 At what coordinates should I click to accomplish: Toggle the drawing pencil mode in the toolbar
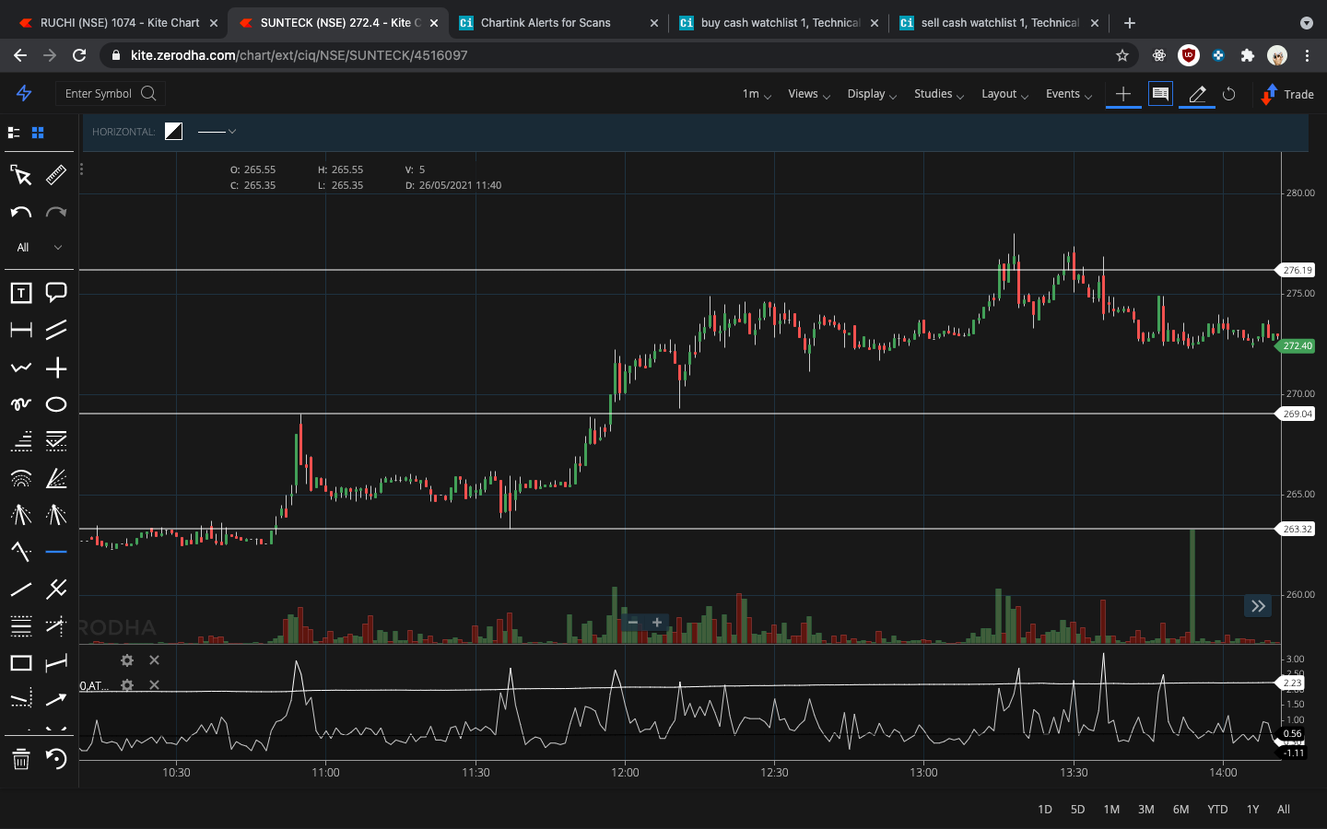click(1195, 94)
